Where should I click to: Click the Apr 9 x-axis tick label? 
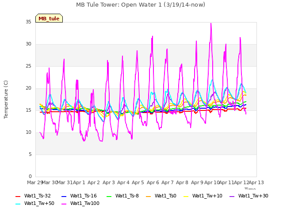pyautogui.click(x=197, y=182)
